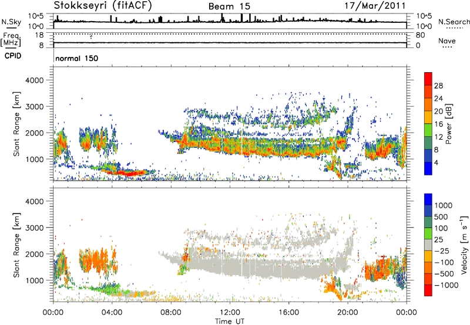Click the N.Sky legend label
Viewport: 470px width, 325px height.
tap(11, 22)
